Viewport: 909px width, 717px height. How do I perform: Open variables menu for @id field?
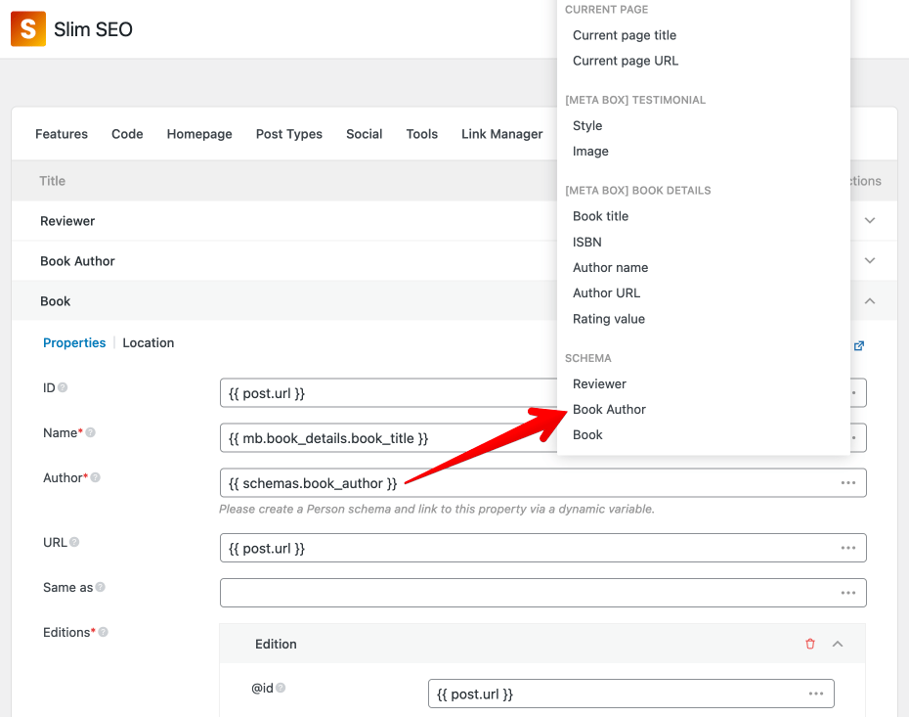(x=816, y=695)
